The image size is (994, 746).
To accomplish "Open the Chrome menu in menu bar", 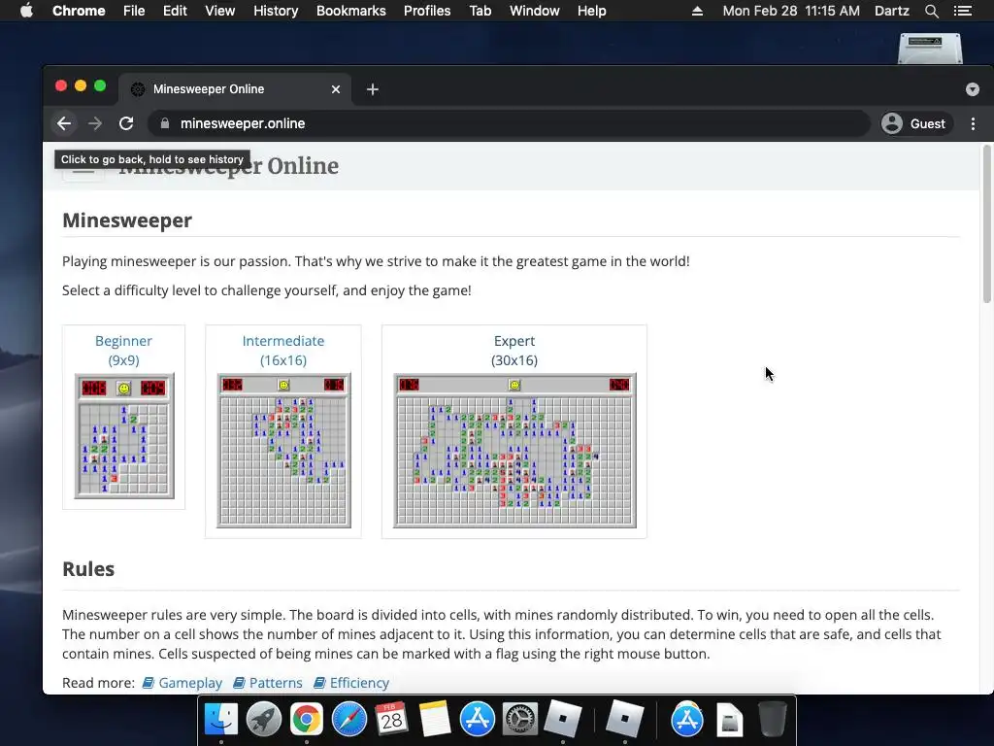I will [x=79, y=11].
